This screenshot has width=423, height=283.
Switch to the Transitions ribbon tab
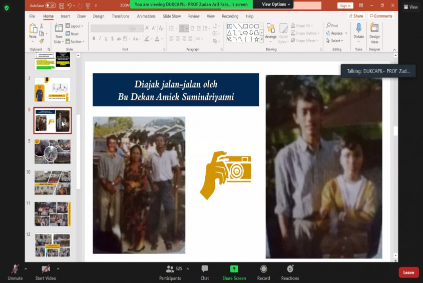click(120, 16)
